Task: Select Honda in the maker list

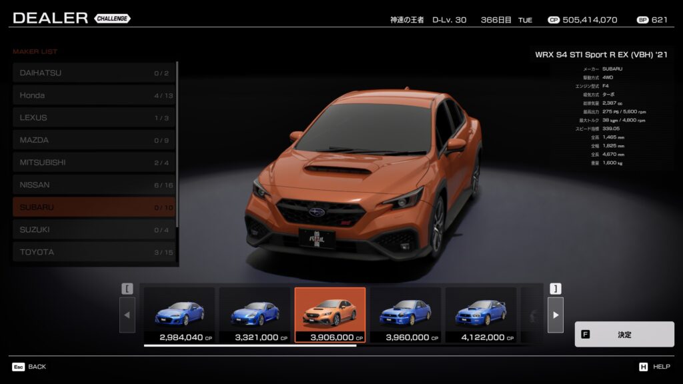Action: click(93, 95)
